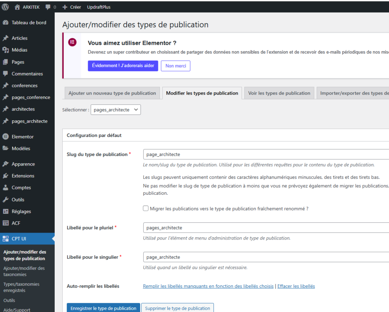Viewport: 389px width, 312px height.
Task: Click the Non merci button
Action: [x=176, y=66]
